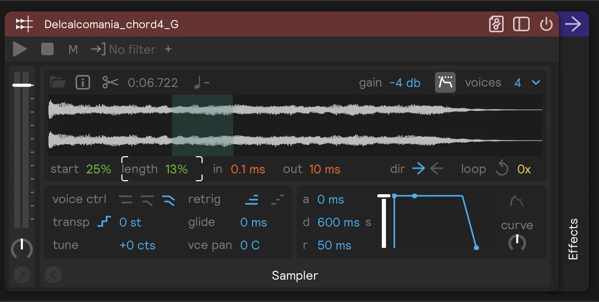Click the device name Delcalcomania_chord4_G
The width and height of the screenshot is (599, 302).
coord(111,24)
